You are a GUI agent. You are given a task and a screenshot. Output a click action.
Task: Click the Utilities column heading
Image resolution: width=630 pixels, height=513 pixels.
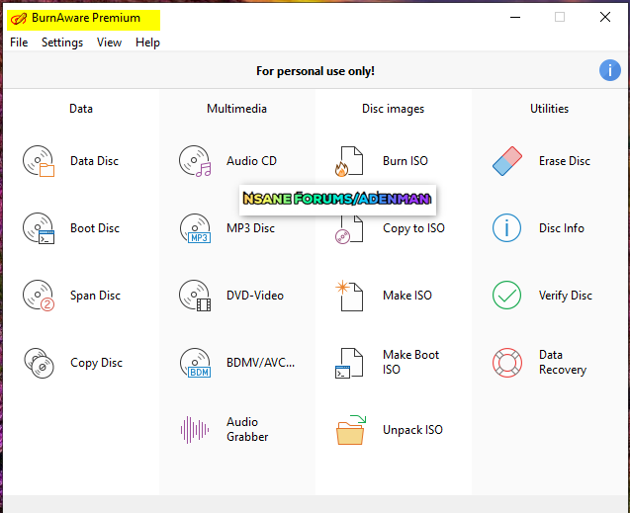point(549,109)
